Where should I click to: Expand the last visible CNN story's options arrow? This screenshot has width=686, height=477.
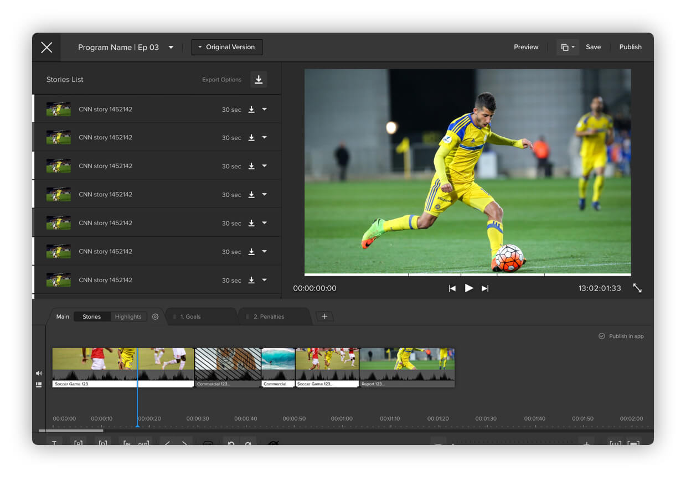(265, 280)
